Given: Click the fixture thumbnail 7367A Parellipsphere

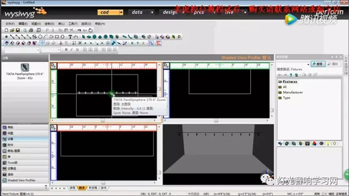Looking at the screenshot, I should tap(25, 67).
